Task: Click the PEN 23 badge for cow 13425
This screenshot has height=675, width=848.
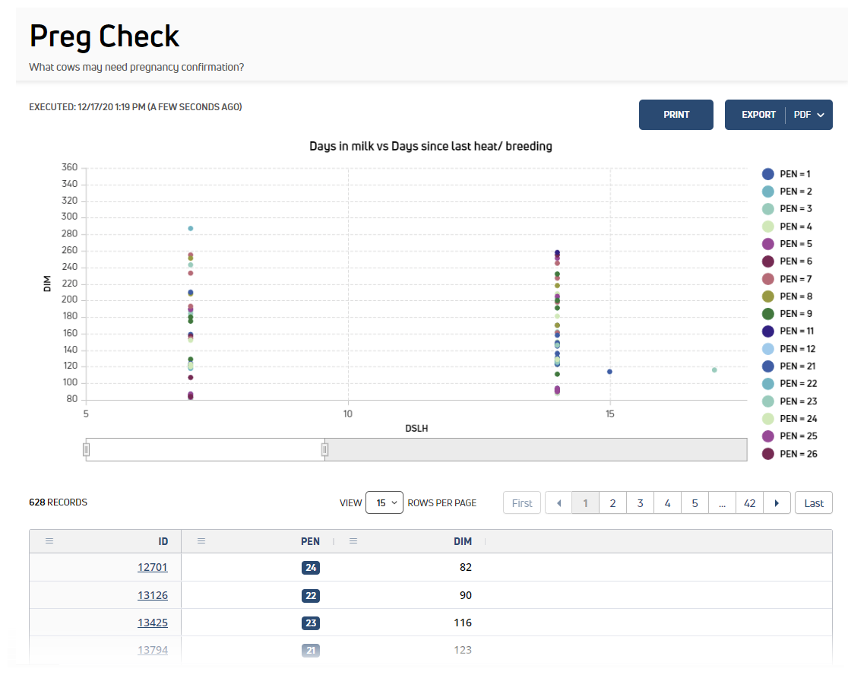Action: (311, 623)
